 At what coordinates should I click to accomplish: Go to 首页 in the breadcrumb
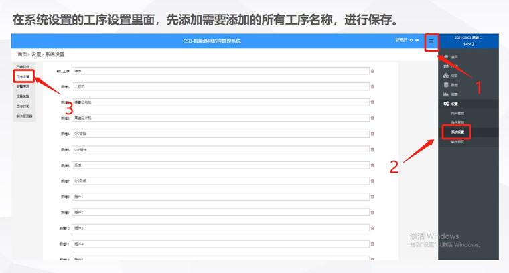(22, 54)
